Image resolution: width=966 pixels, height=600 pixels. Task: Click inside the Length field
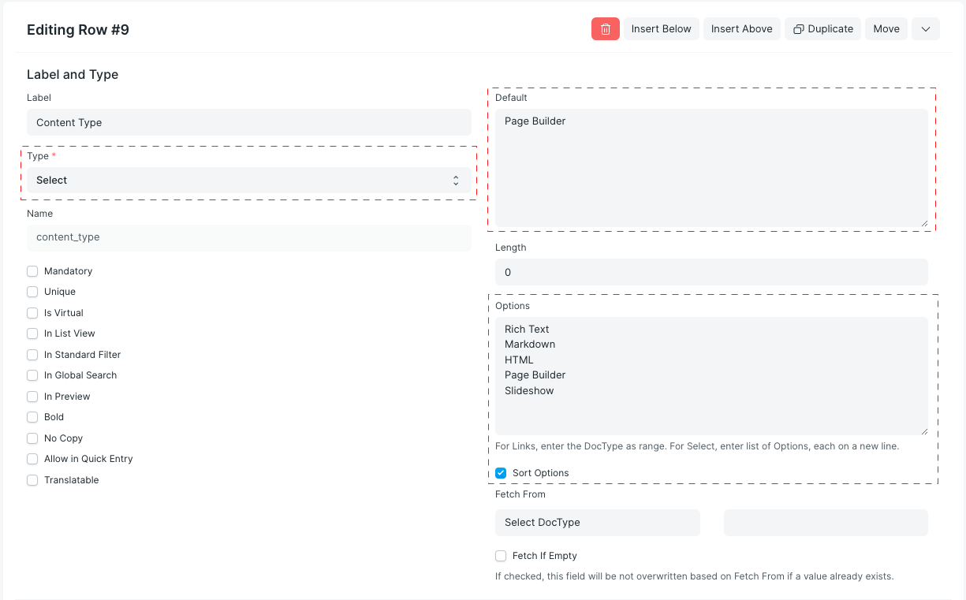coord(710,272)
